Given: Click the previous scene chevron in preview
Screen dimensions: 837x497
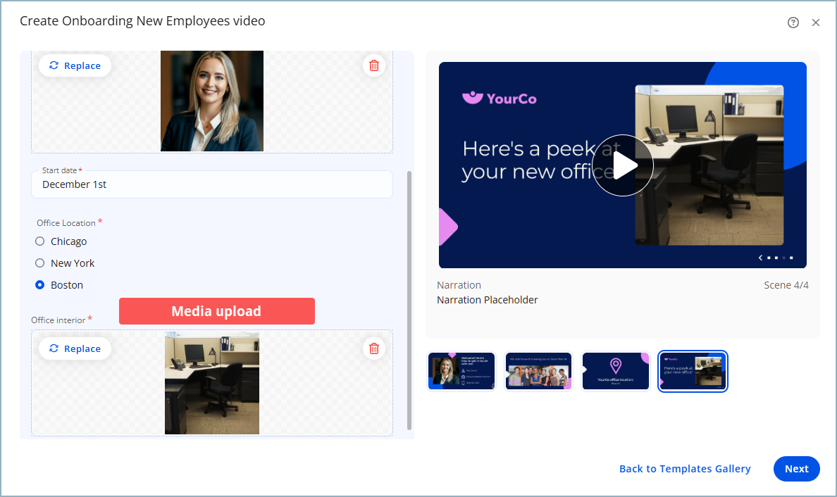Looking at the screenshot, I should [761, 258].
